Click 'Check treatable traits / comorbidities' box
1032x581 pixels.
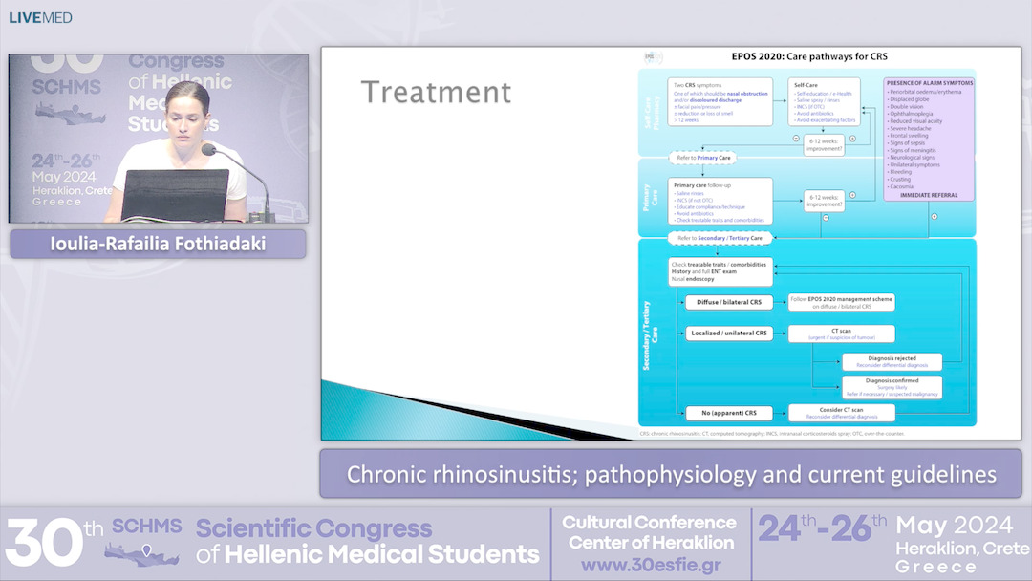pyautogui.click(x=720, y=271)
